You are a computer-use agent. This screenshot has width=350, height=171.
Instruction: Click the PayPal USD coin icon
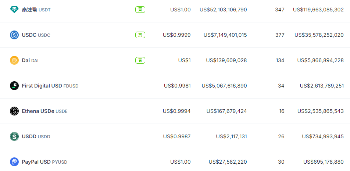14,162
